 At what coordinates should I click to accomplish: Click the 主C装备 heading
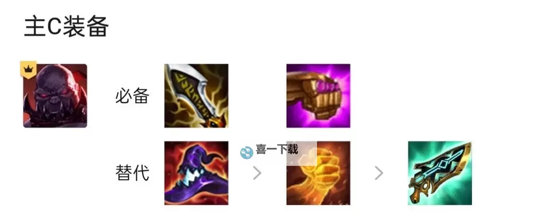[x=66, y=26]
